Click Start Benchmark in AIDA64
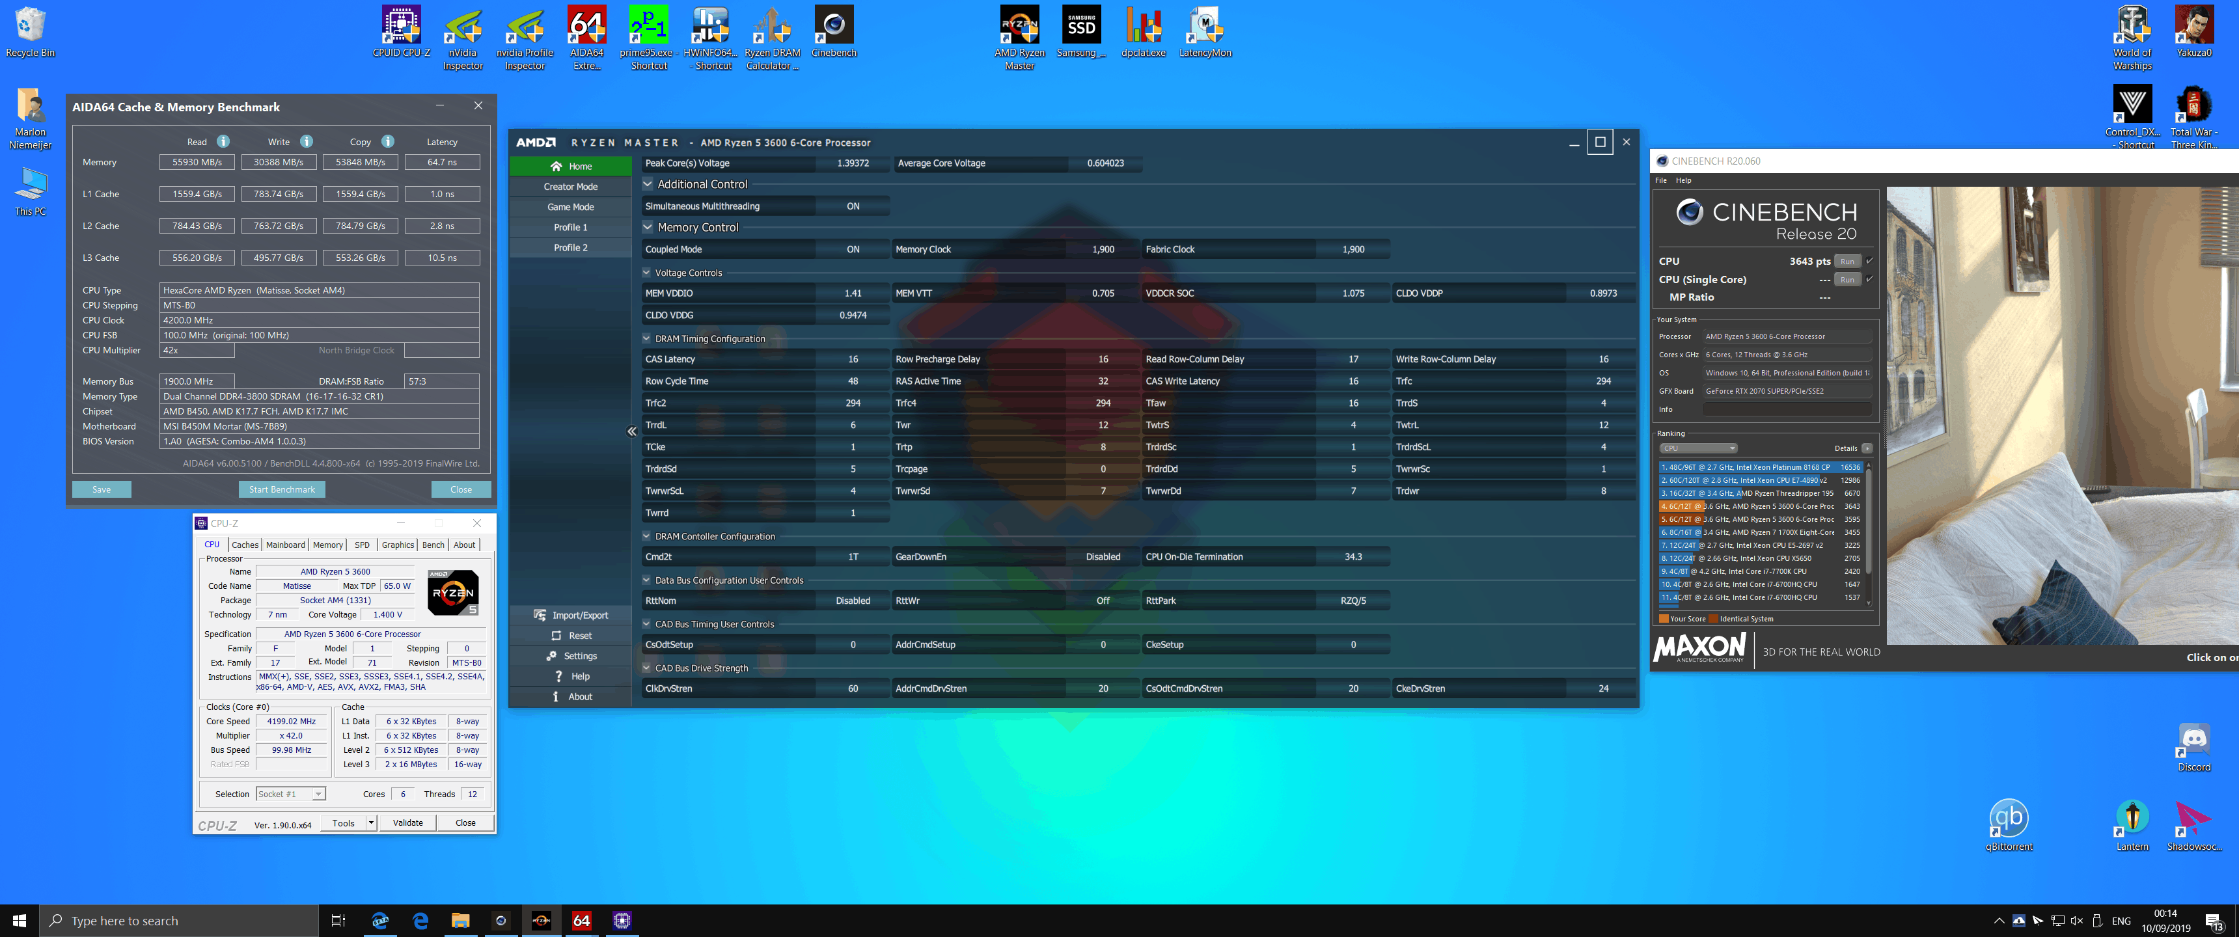The width and height of the screenshot is (2239, 937). (282, 489)
